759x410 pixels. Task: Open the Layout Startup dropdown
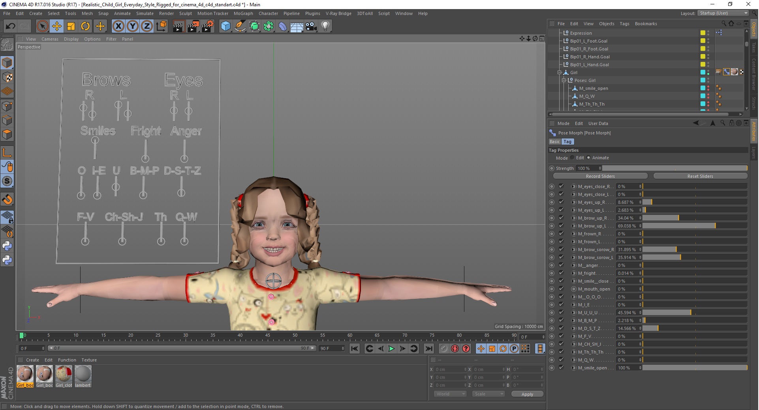(x=723, y=13)
